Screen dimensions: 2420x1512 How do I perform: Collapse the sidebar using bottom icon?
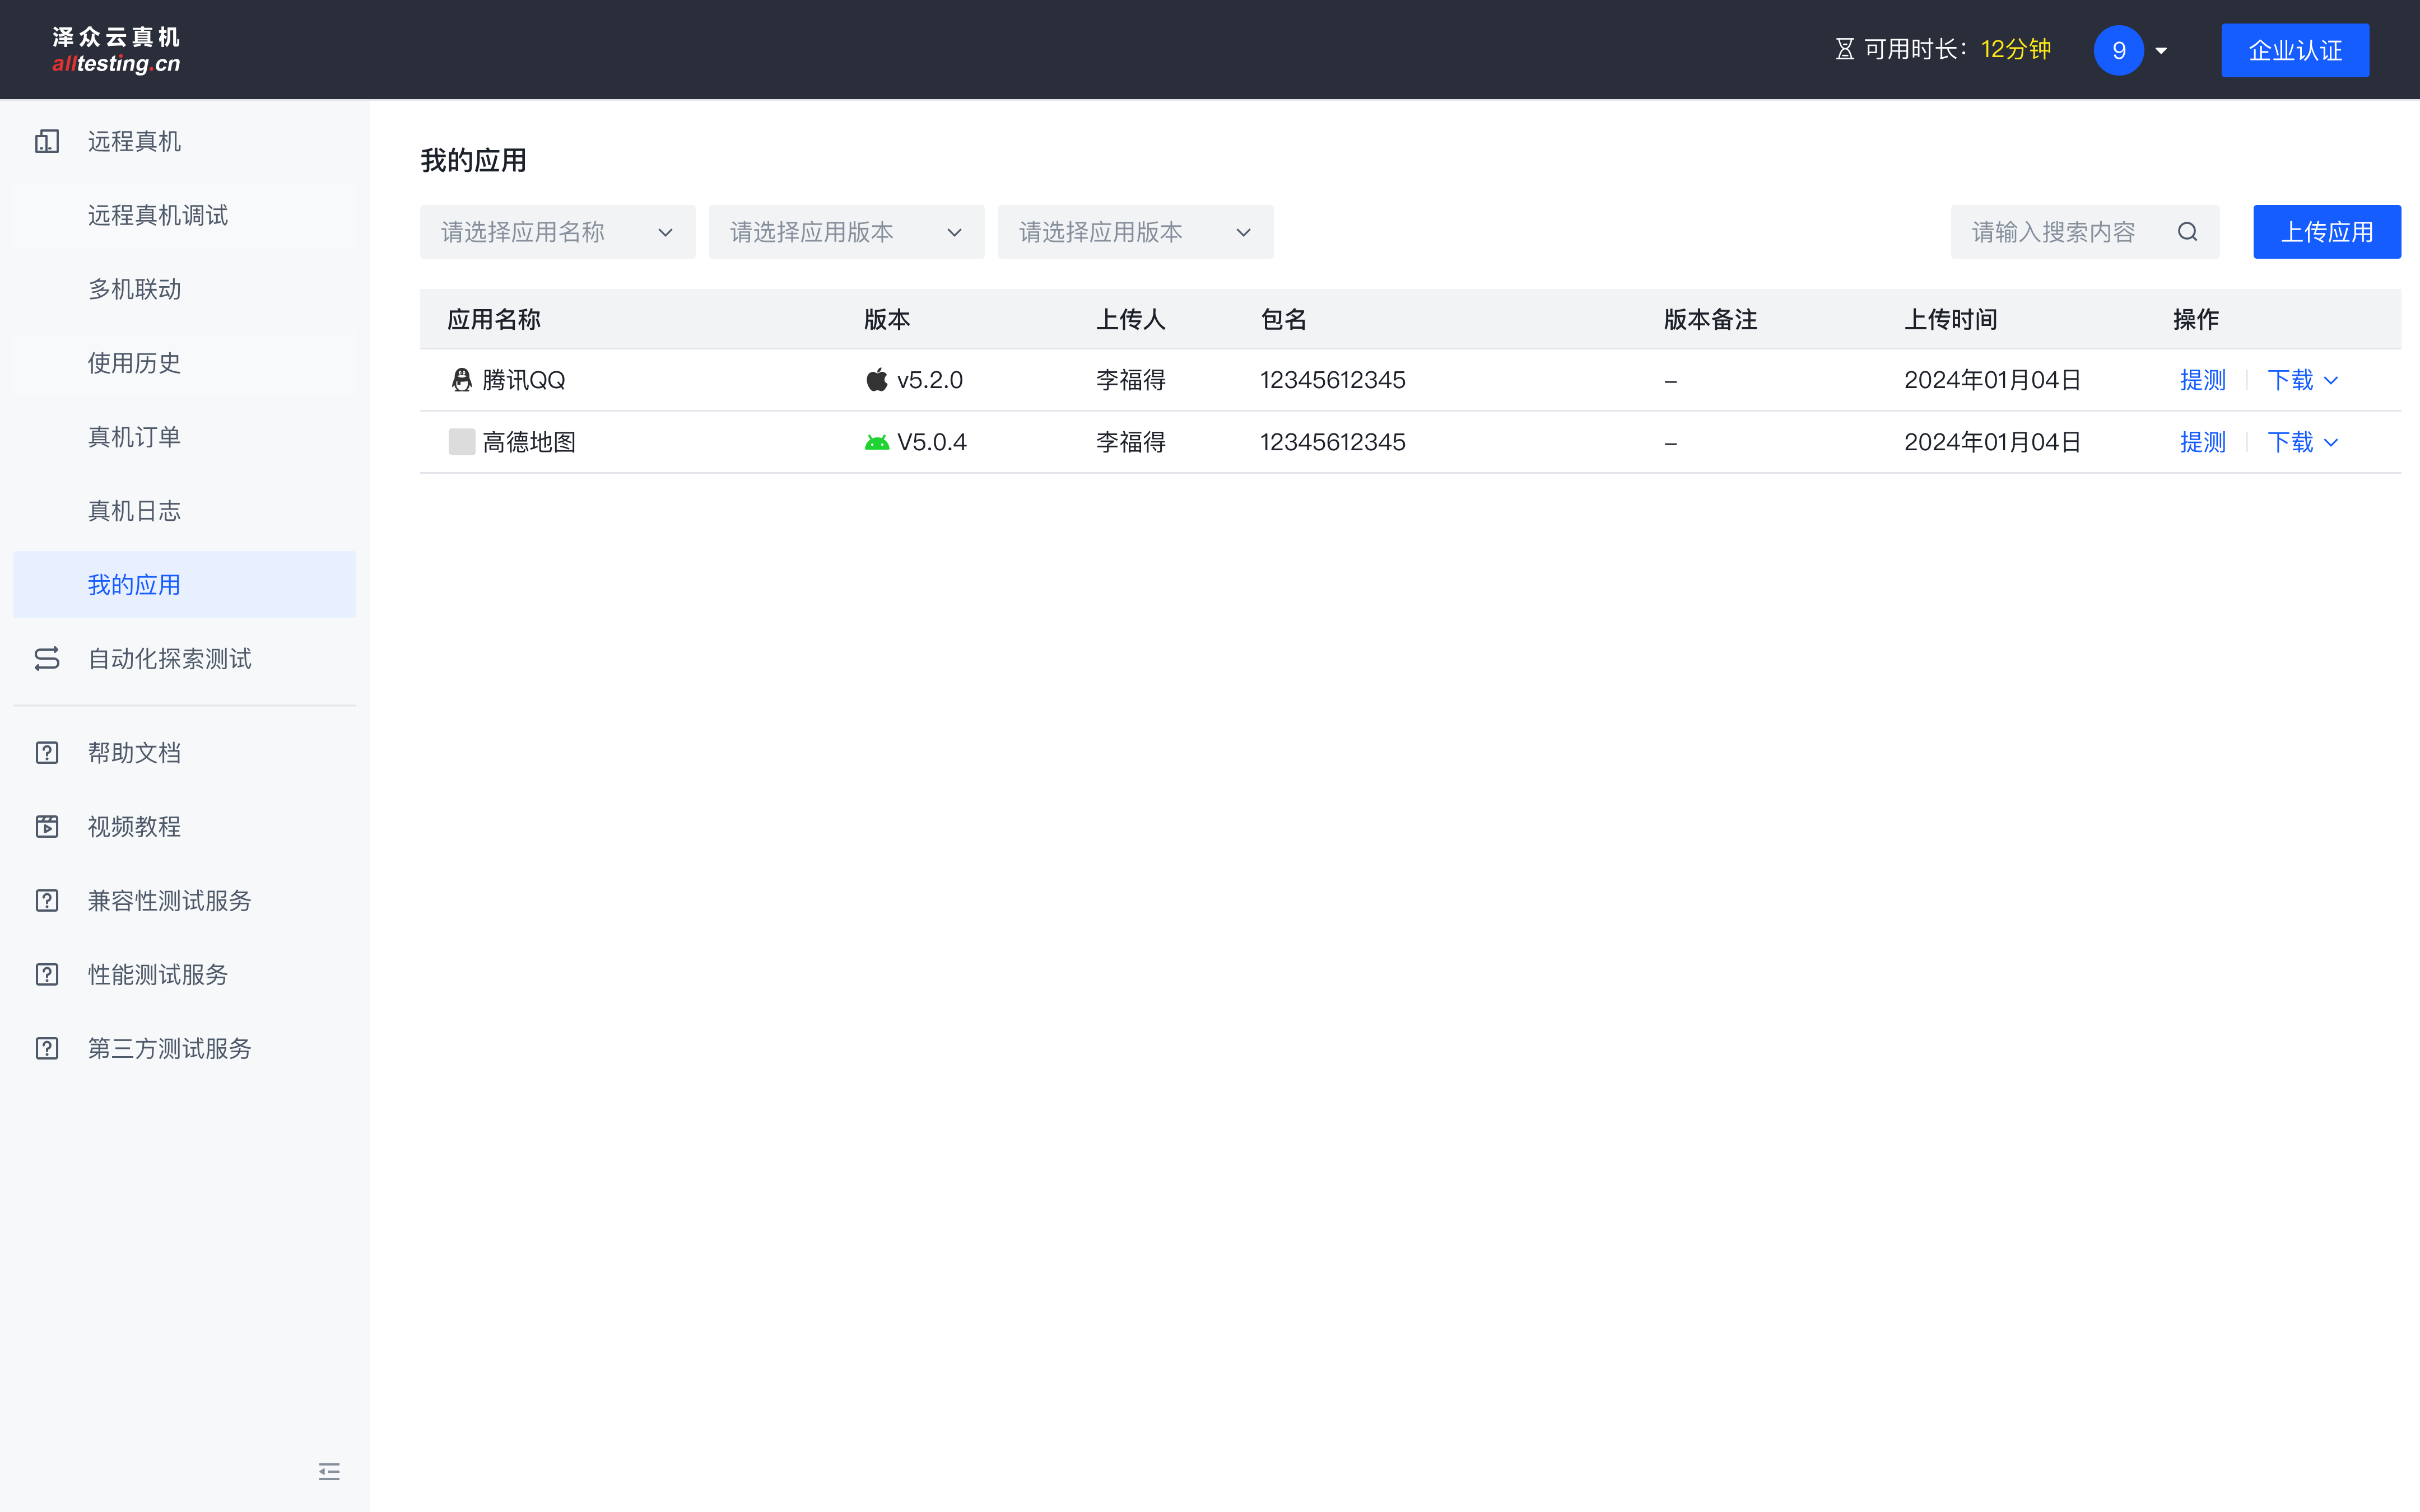pyautogui.click(x=329, y=1471)
